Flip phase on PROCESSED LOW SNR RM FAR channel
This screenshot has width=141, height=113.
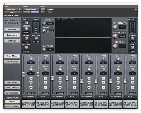[118, 87]
